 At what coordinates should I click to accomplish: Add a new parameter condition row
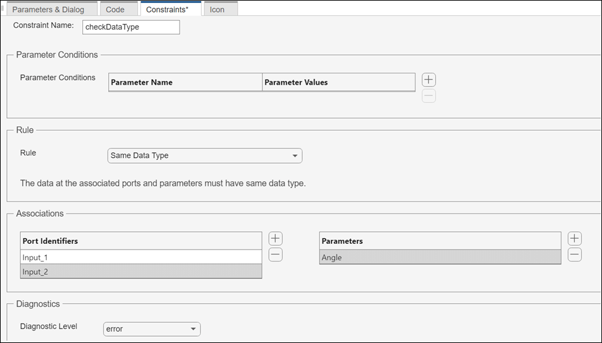429,80
